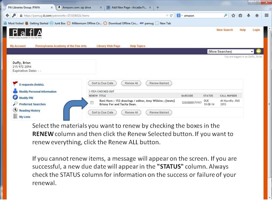Click the Login link
272x204 pixels.
pyautogui.click(x=256, y=30)
